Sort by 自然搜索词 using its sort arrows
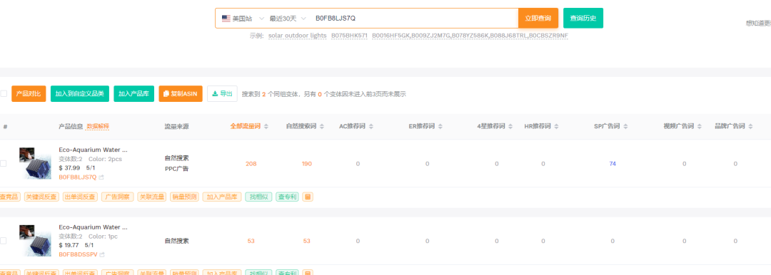Screen dimensions: 771x275 [x=322, y=127]
